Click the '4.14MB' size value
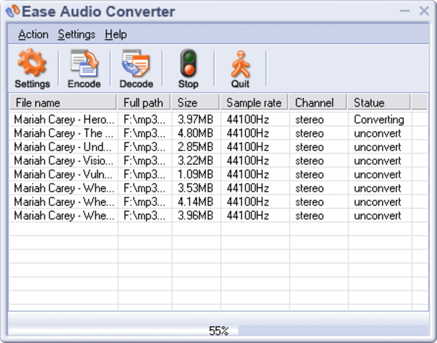 (x=195, y=202)
